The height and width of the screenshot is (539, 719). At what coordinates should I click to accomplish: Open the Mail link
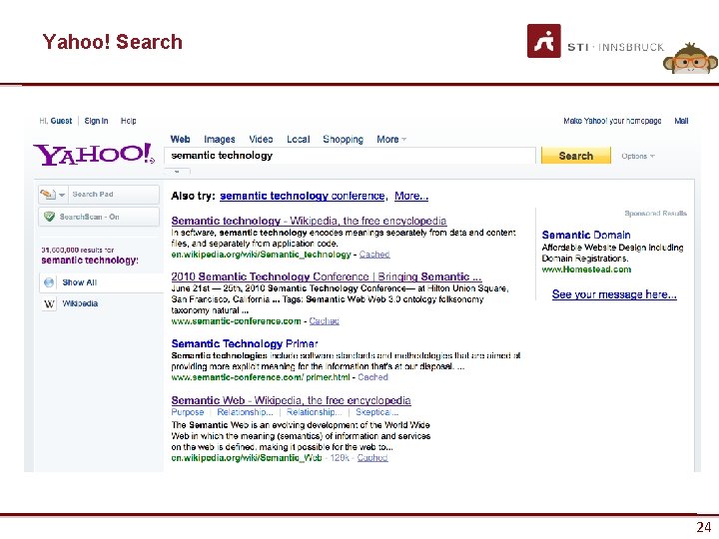[681, 121]
